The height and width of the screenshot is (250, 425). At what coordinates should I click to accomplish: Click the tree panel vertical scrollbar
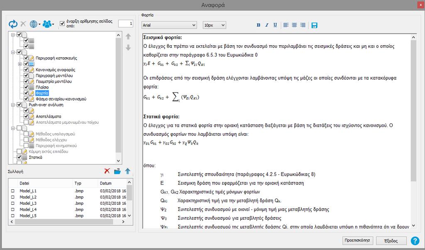pos(118,97)
